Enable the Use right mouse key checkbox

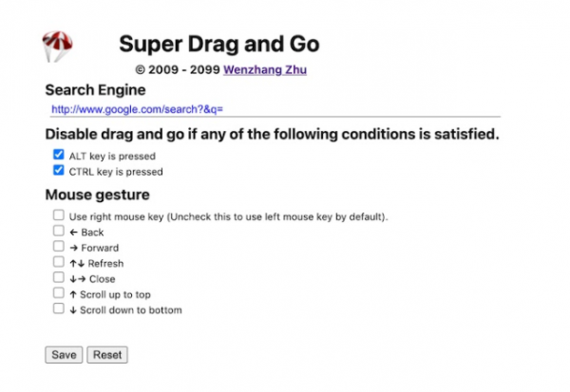tap(59, 215)
